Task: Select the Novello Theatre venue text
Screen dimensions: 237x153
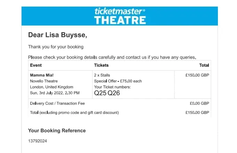Action: [44, 81]
